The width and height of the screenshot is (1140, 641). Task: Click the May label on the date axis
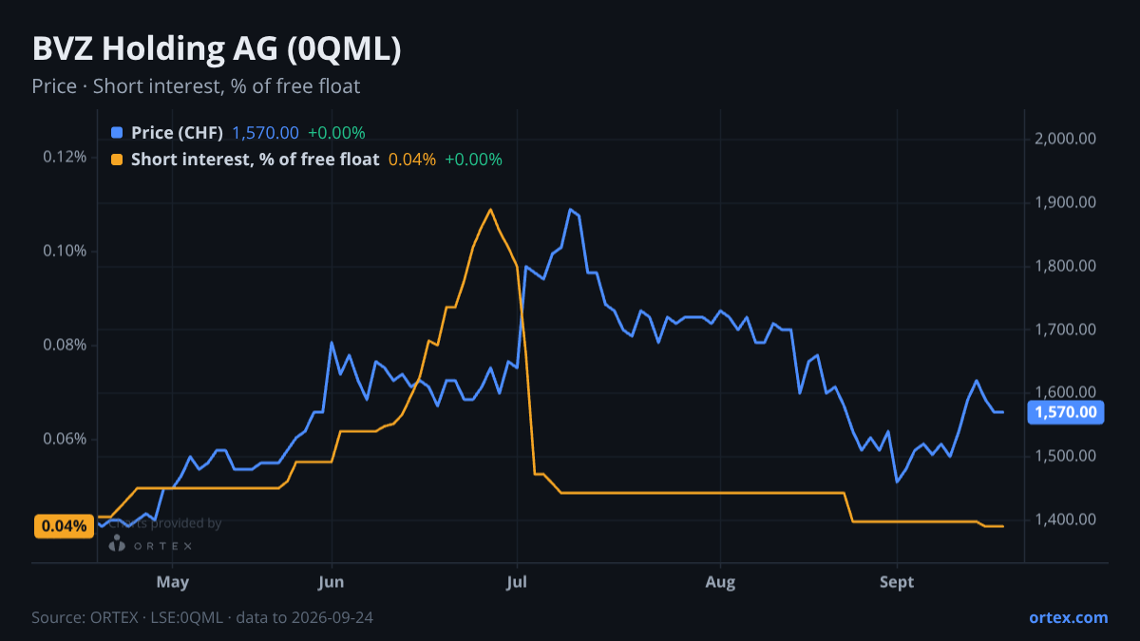coord(173,582)
